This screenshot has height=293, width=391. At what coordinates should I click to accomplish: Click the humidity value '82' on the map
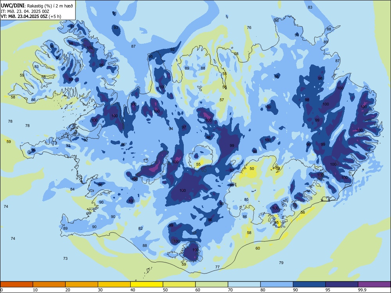[140, 229]
